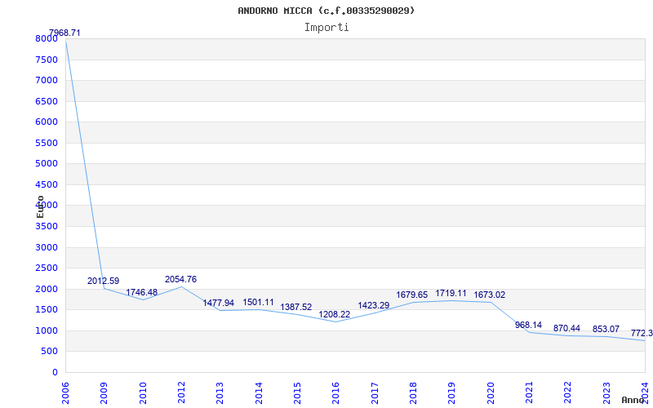The image size is (653, 408).
Task: Click x-axis year 2012
Action: [x=181, y=393]
